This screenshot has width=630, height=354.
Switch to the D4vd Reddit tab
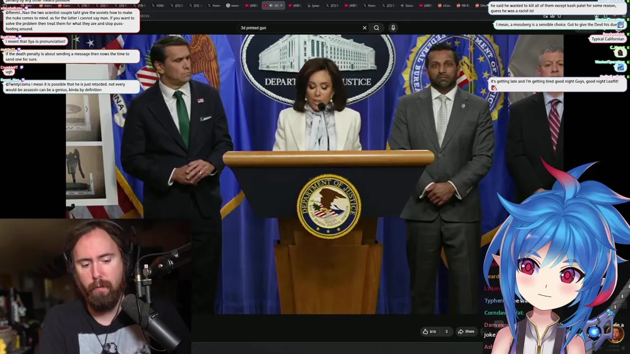coord(481,5)
